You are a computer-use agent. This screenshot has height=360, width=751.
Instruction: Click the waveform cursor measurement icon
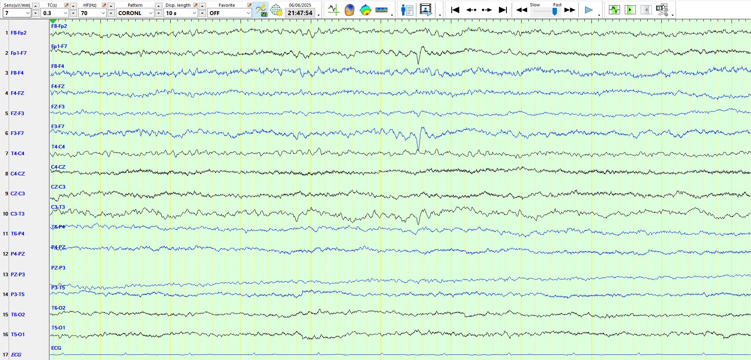click(333, 10)
